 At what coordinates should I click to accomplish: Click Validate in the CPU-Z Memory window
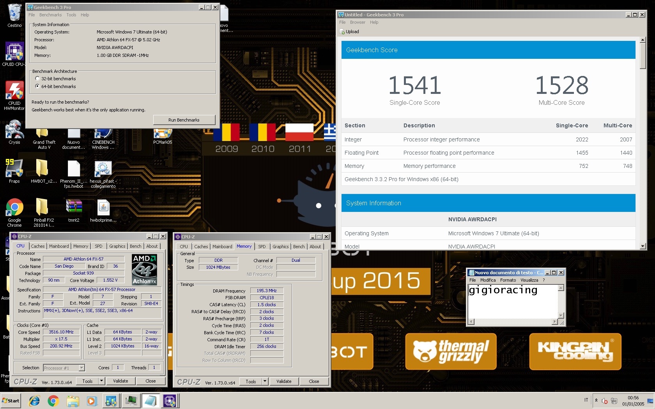(x=284, y=382)
